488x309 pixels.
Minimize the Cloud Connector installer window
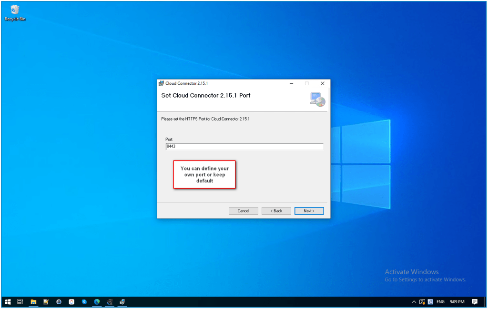291,83
